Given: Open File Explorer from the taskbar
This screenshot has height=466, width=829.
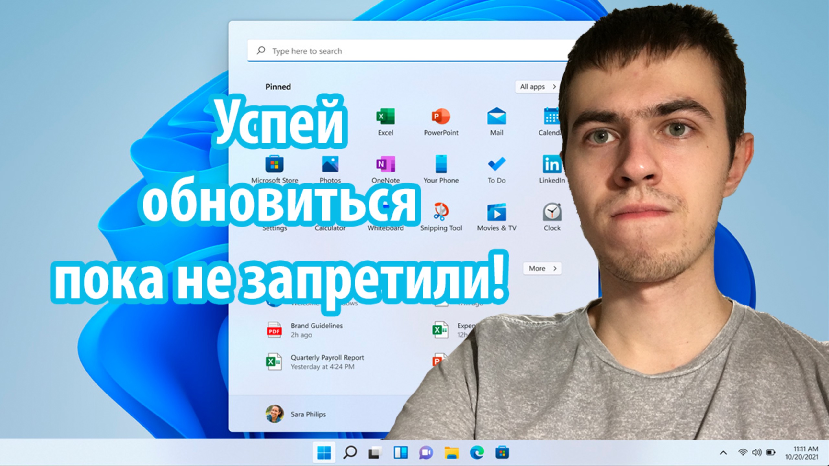Looking at the screenshot, I should 451,452.
